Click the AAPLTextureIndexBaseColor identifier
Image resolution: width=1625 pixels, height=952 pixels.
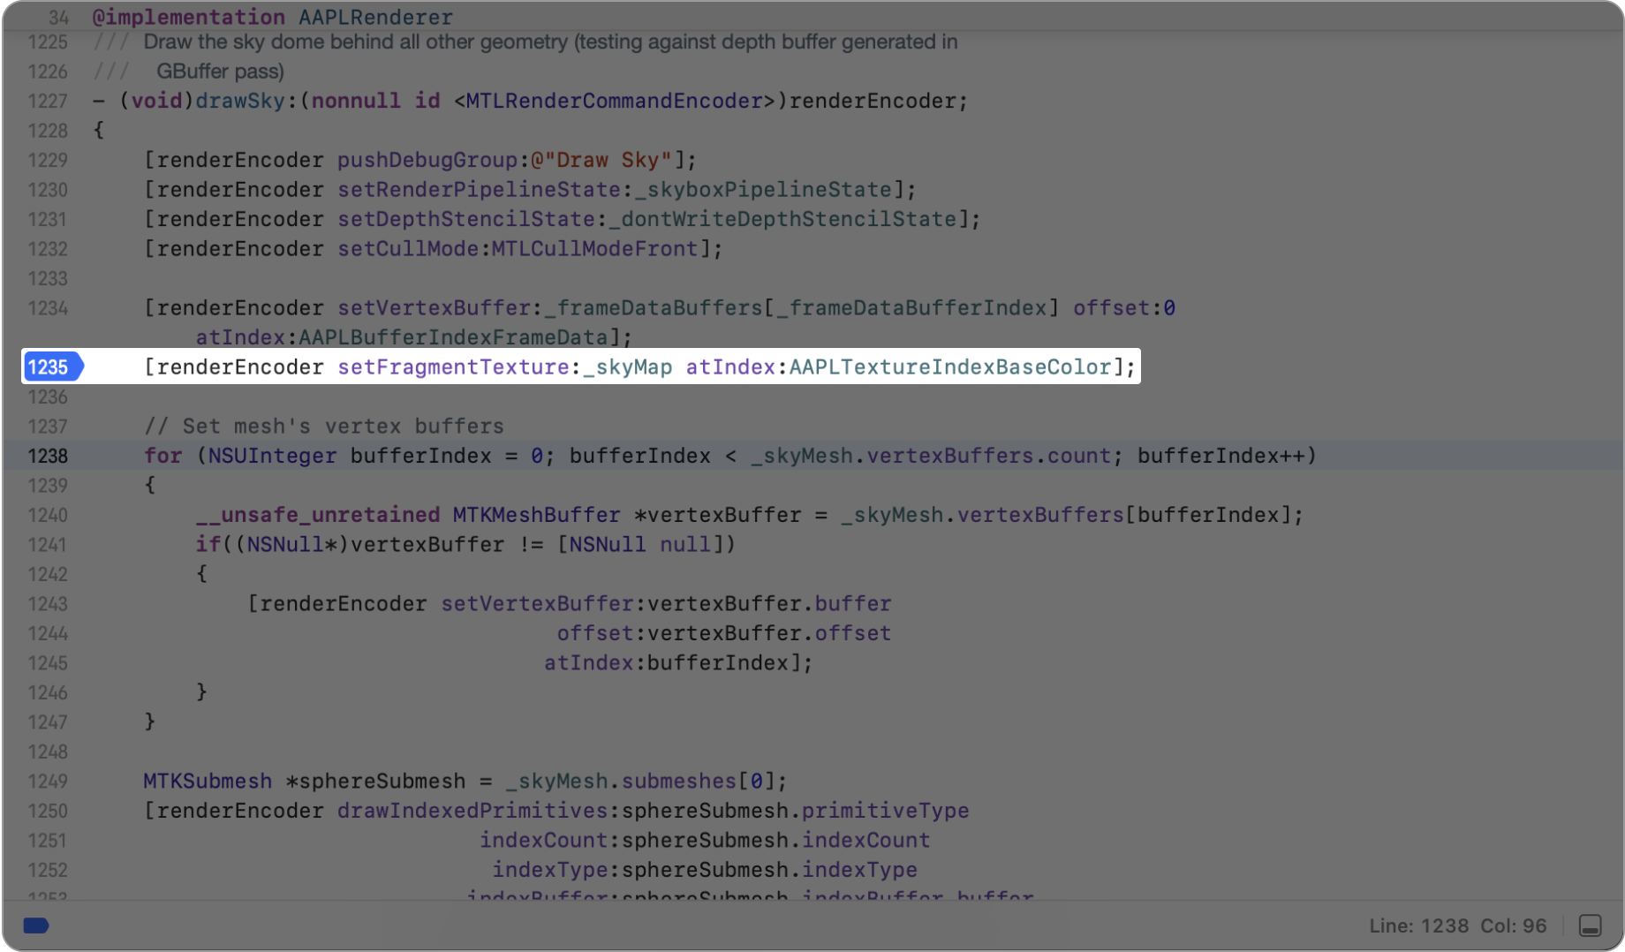(952, 366)
